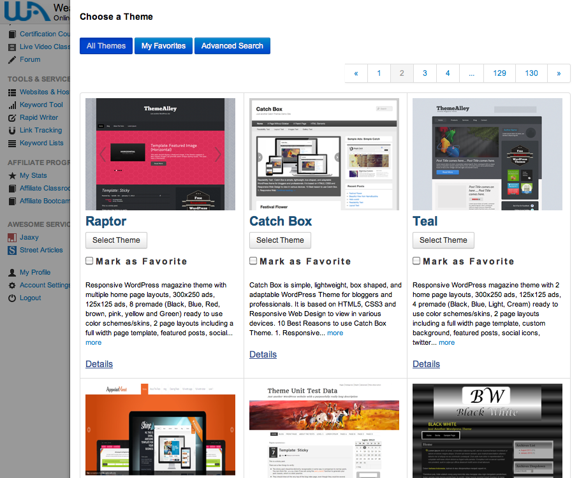Click the pagination ellipsis item
The height and width of the screenshot is (478, 579).
(x=471, y=73)
